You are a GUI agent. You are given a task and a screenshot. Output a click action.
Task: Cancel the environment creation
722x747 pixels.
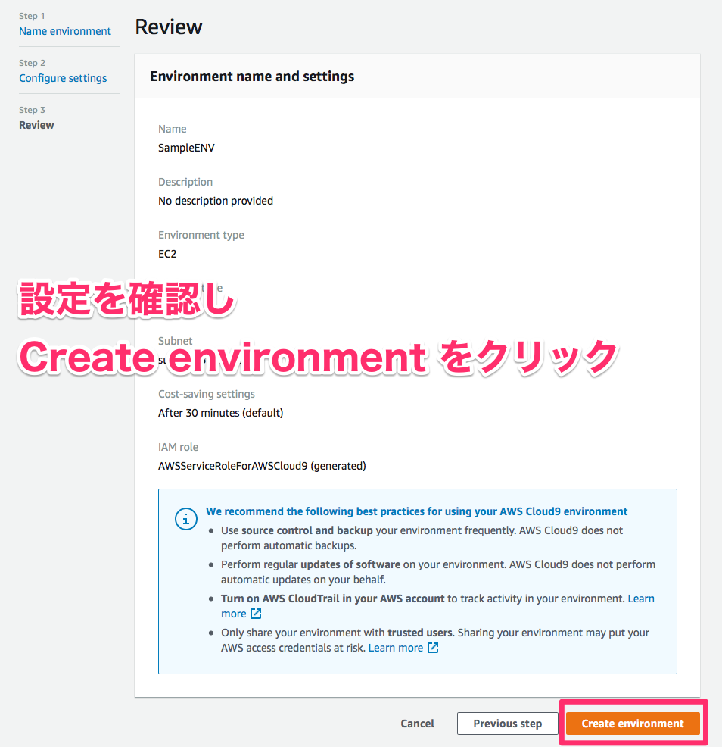coord(418,724)
